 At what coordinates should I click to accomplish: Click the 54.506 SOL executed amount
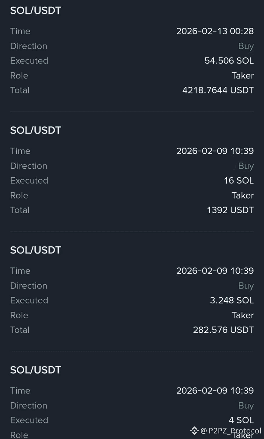click(229, 61)
